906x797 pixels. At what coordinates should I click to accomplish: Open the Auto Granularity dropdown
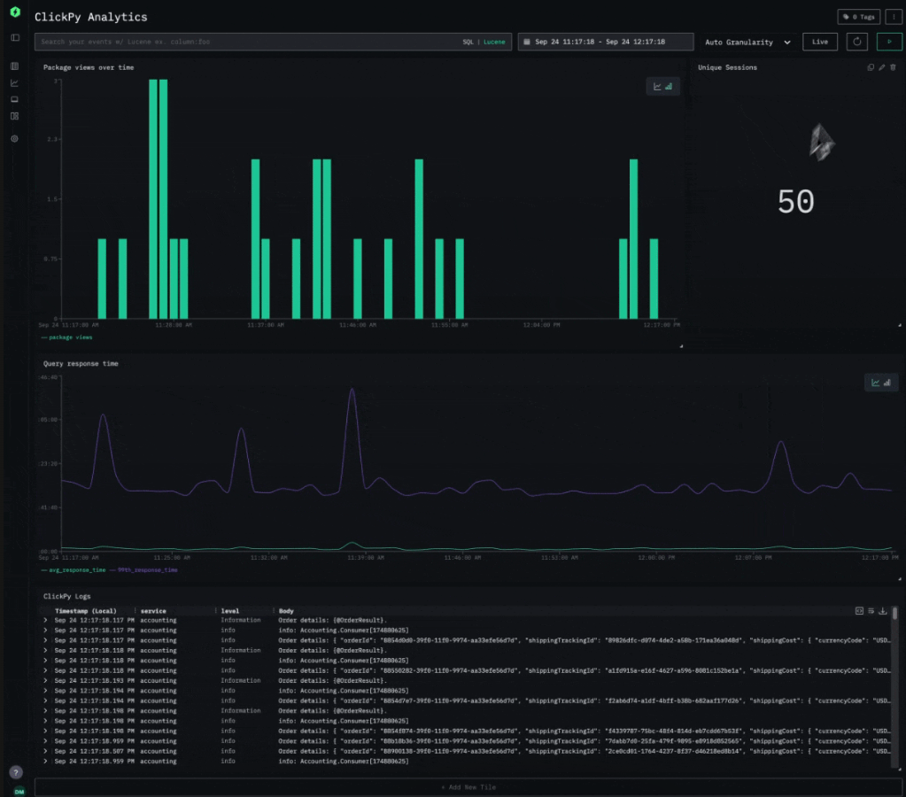(747, 43)
